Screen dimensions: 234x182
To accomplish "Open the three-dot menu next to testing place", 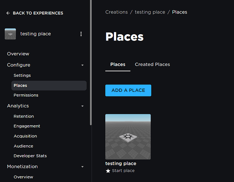I will pos(81,34).
